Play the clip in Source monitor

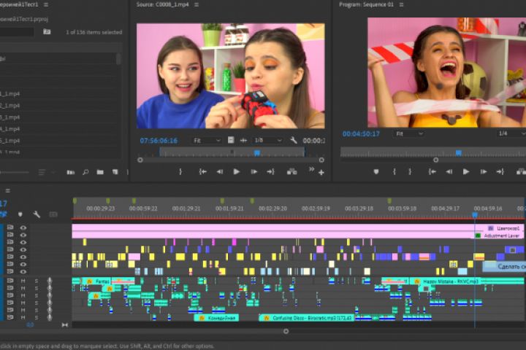click(236, 172)
